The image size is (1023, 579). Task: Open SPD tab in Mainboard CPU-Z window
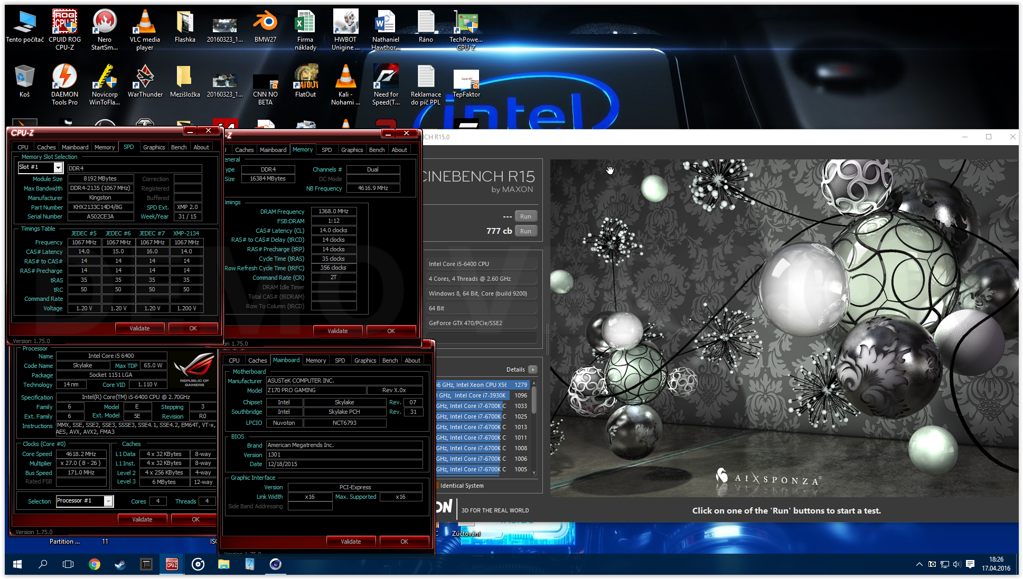340,360
